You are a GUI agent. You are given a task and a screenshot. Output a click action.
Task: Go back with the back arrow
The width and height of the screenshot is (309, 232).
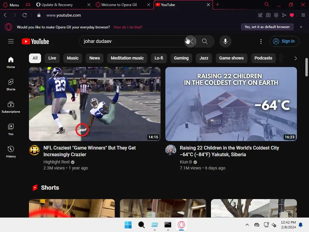pyautogui.click(x=5, y=15)
